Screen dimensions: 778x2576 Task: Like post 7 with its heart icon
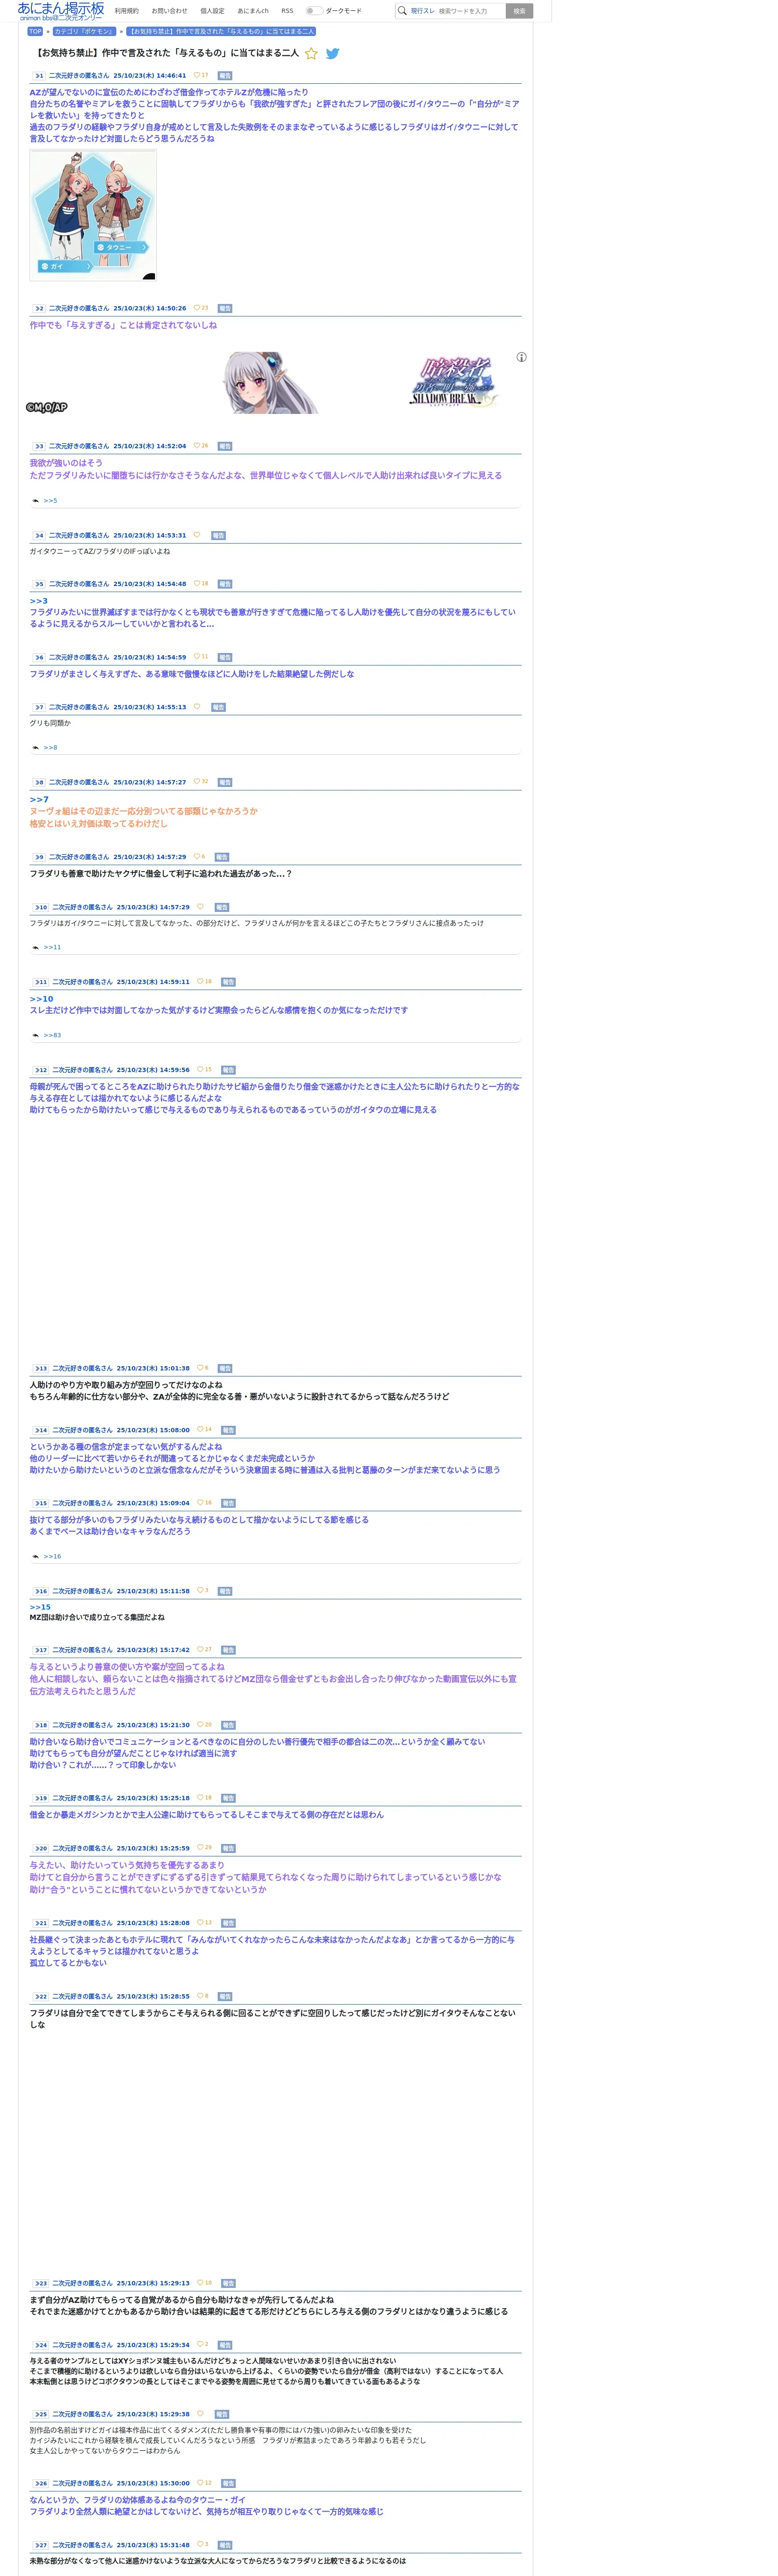coord(197,707)
